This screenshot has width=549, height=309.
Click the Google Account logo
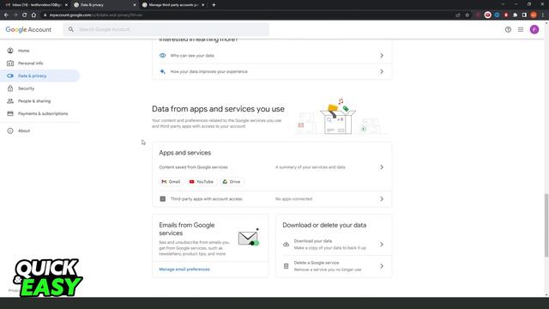tap(28, 29)
